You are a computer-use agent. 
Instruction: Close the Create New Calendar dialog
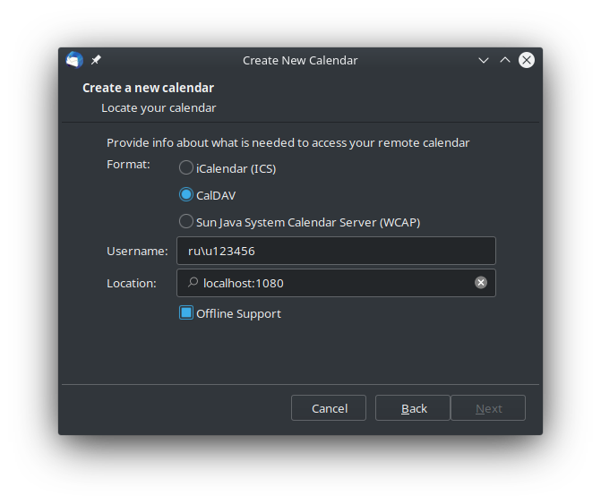click(527, 60)
